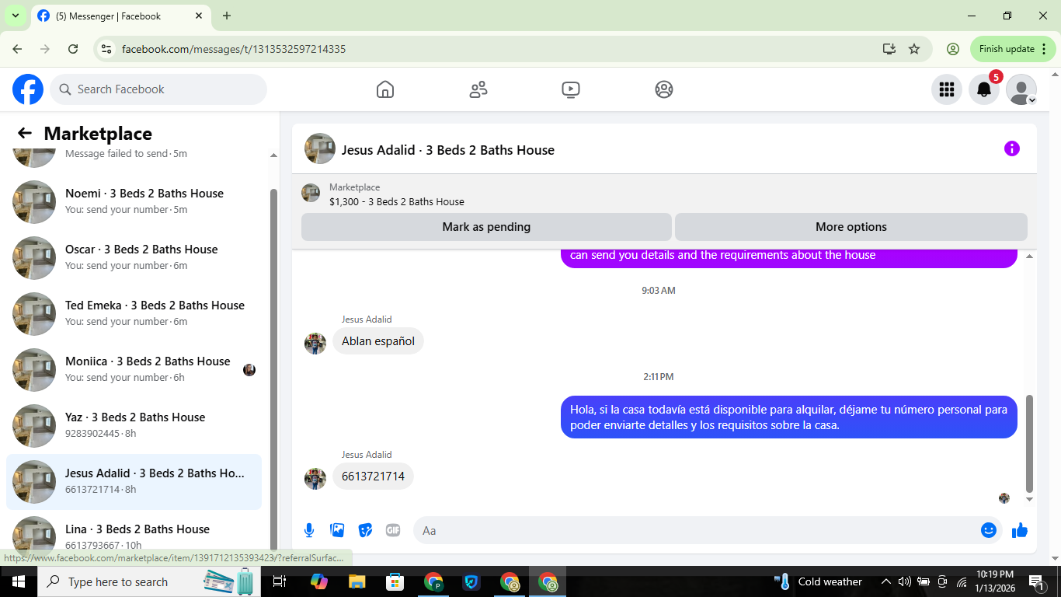Open the Ted Emeka conversation
This screenshot has width=1061, height=597.
tap(134, 314)
